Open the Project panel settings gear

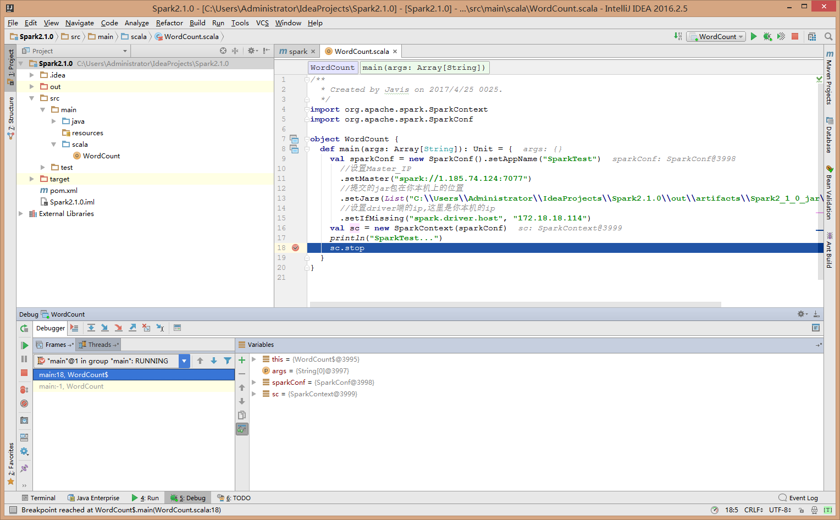(x=252, y=51)
